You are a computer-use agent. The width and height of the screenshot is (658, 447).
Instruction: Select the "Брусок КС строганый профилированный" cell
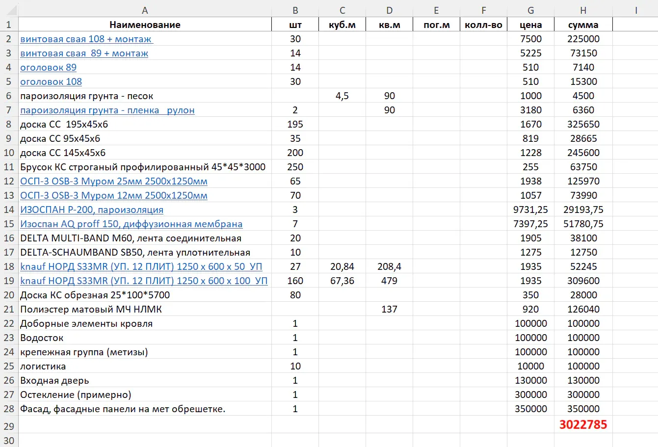coord(145,167)
